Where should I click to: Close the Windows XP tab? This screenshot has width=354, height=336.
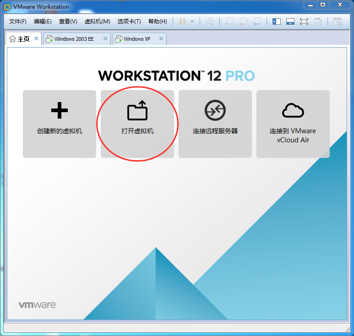161,39
